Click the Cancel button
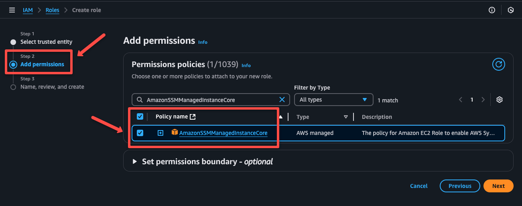The image size is (522, 206). coord(419,186)
